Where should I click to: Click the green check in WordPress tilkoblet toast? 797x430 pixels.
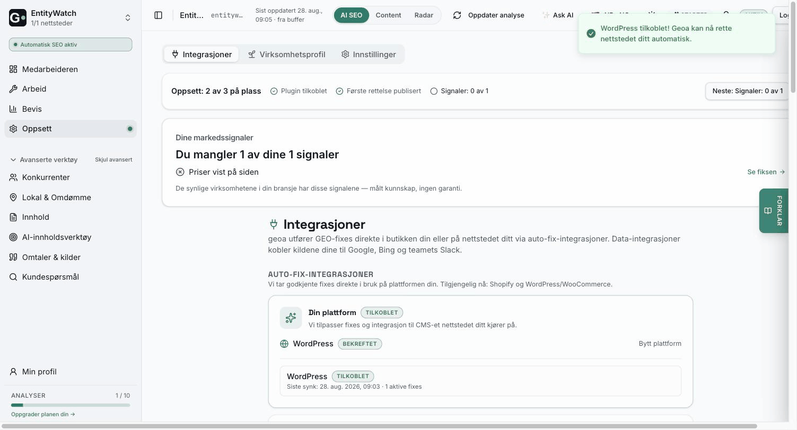point(591,33)
